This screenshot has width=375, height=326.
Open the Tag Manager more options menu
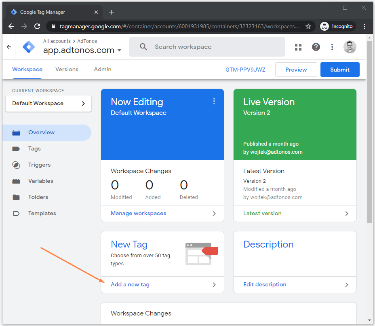[332, 47]
